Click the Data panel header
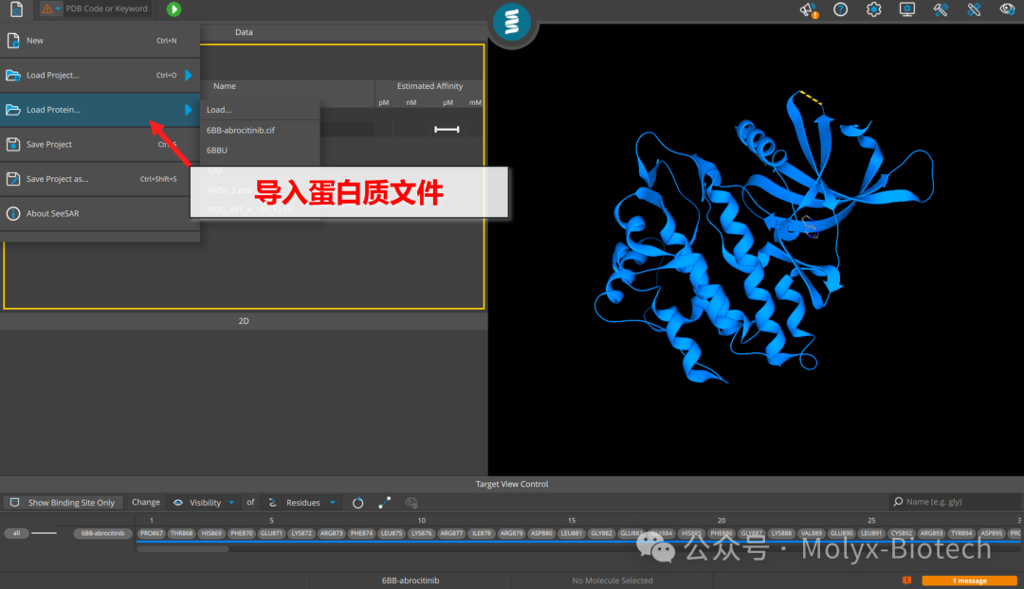1024x589 pixels. point(244,32)
